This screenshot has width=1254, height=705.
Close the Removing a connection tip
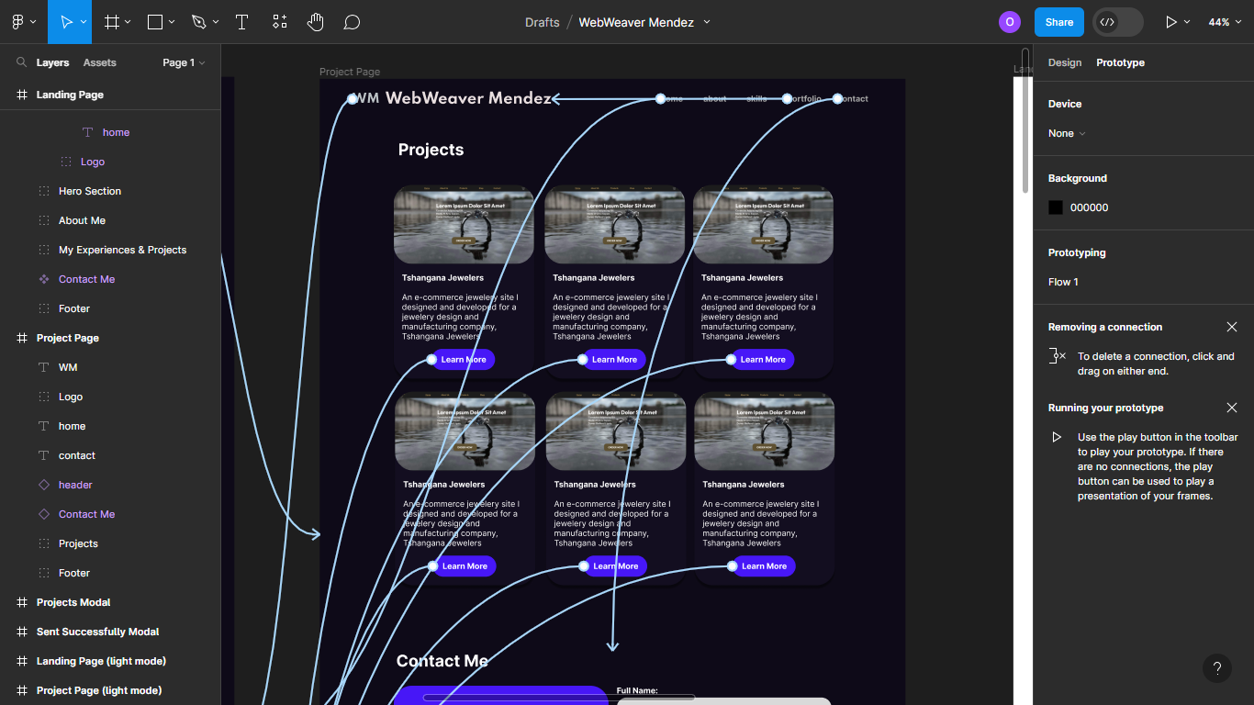click(x=1232, y=327)
